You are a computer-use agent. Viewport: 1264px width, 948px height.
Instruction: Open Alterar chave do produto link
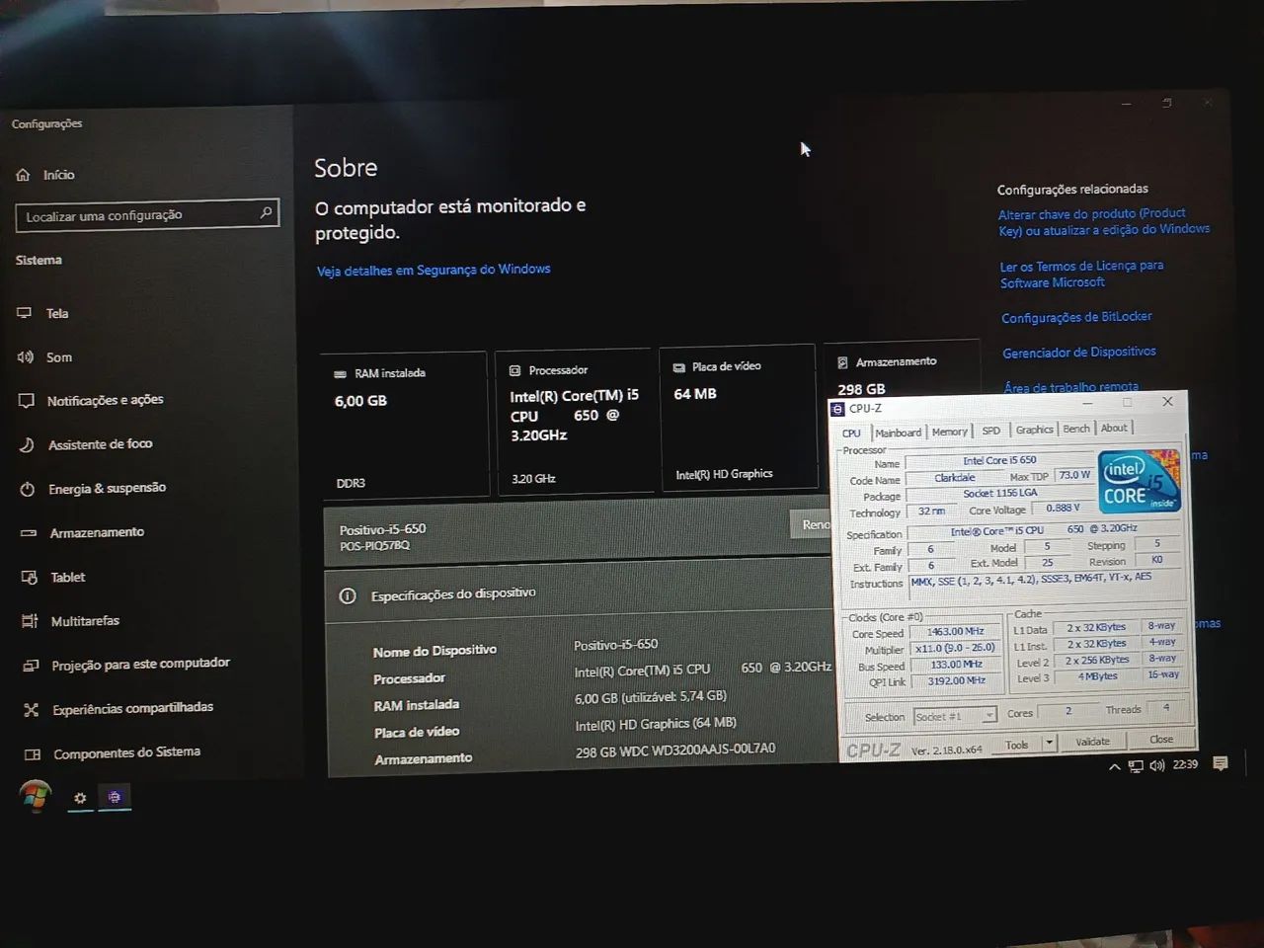pos(1103,222)
